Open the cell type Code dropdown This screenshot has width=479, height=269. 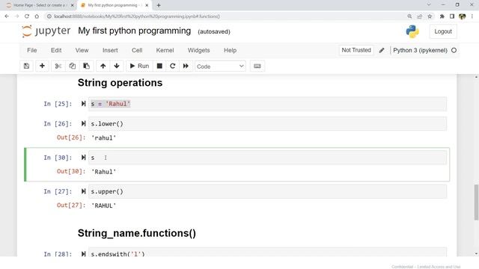point(220,67)
